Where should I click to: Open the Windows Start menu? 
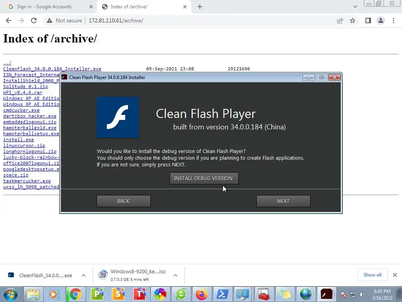11,294
